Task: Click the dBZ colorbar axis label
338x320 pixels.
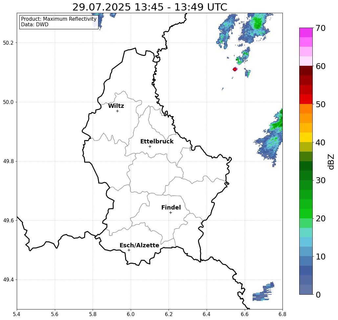Action: [331, 161]
